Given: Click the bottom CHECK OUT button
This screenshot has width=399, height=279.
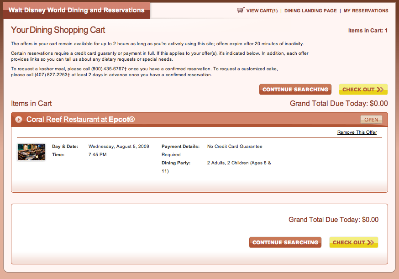Looking at the screenshot, I should point(354,242).
